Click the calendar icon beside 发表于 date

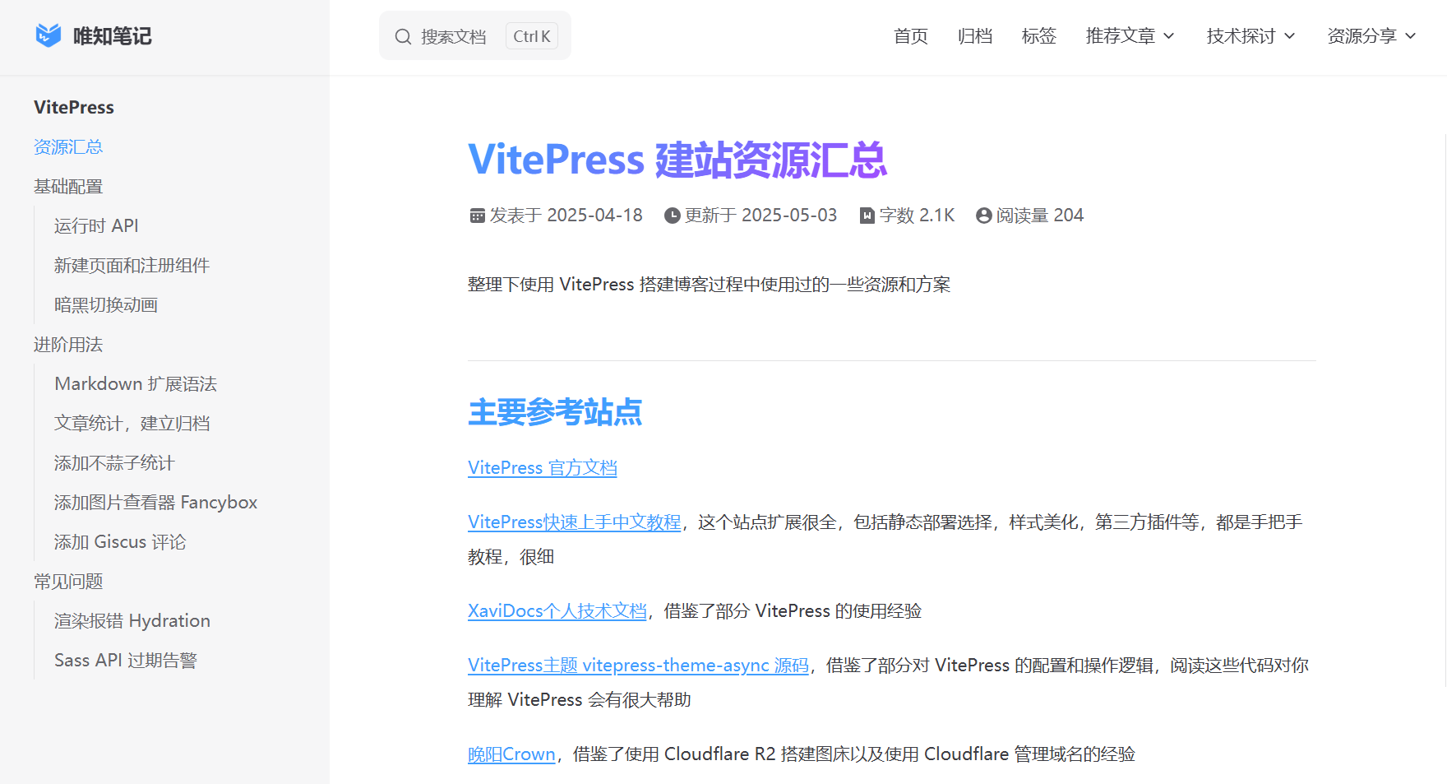pos(477,216)
